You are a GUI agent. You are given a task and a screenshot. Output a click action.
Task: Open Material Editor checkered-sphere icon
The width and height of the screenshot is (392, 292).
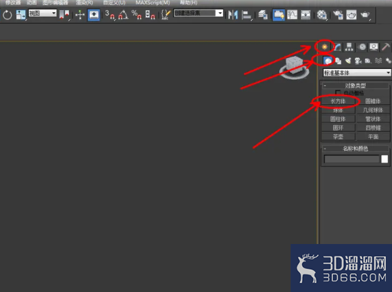[322, 15]
